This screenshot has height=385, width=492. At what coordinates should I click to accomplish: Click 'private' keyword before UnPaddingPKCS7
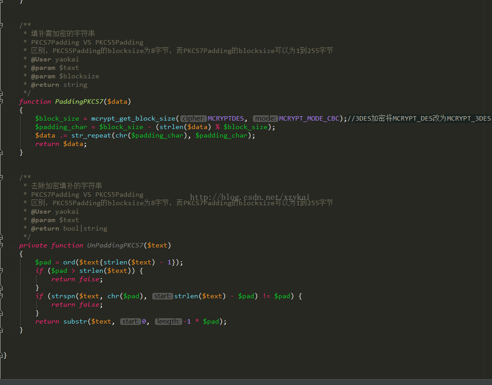click(x=33, y=245)
